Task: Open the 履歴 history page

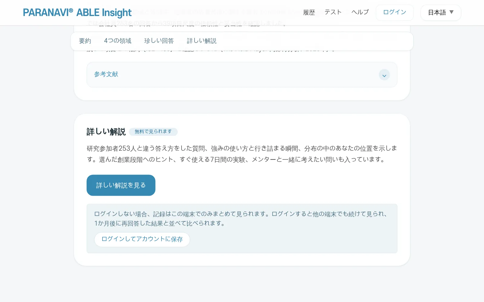Action: [309, 12]
